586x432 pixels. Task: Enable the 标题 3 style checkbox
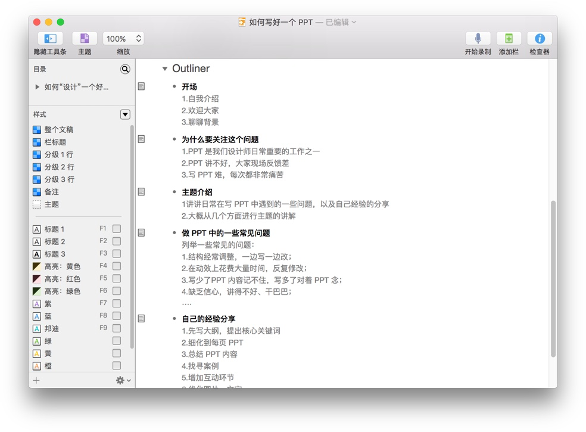tap(117, 254)
